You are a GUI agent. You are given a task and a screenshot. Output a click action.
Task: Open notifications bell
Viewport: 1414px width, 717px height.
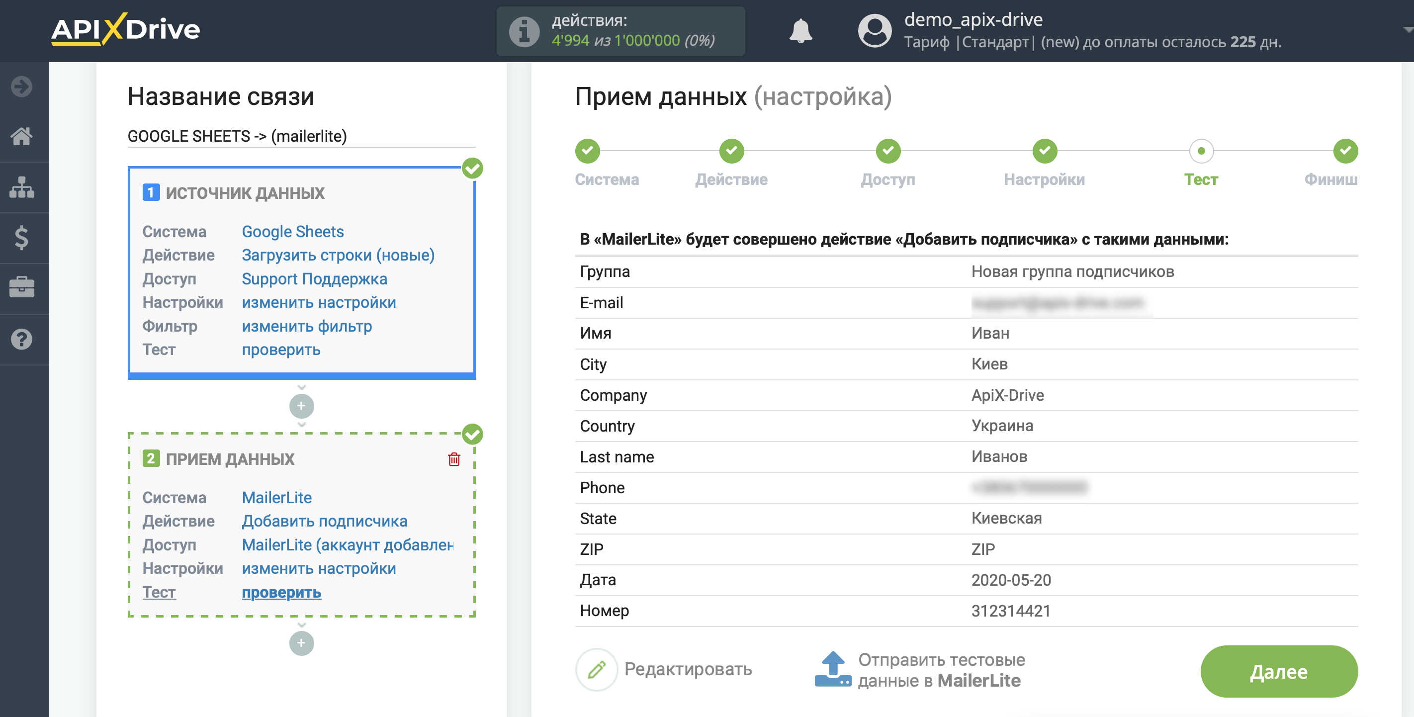(800, 31)
